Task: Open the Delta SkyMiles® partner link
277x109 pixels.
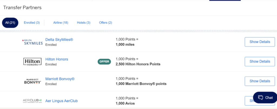Action: [x=59, y=40]
